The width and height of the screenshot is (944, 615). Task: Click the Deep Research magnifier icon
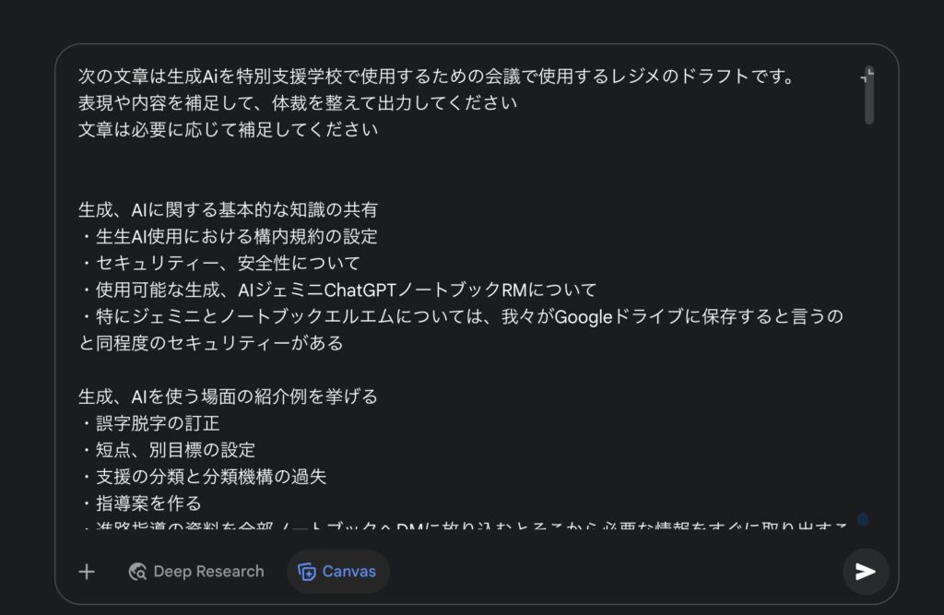(137, 572)
